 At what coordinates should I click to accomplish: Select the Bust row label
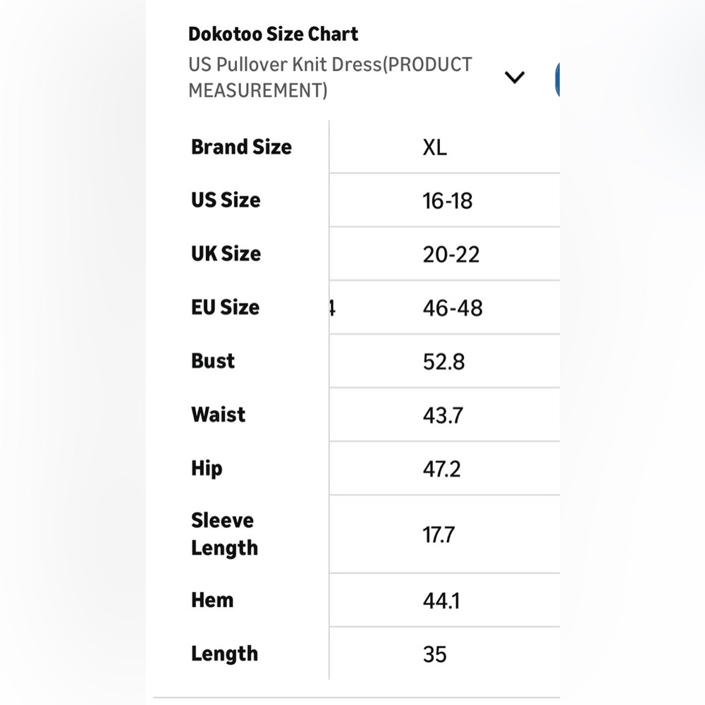click(x=213, y=361)
